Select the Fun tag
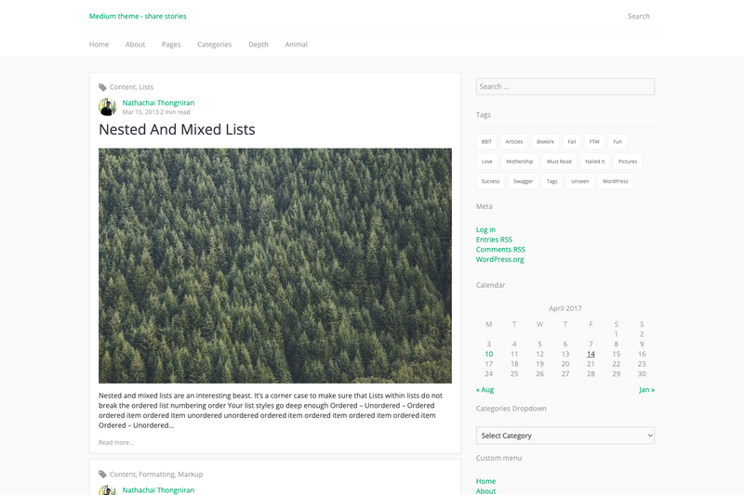This screenshot has height=495, width=744. (618, 142)
